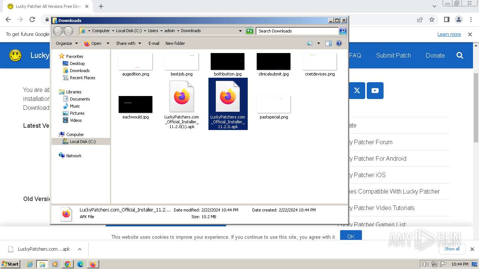Open the Music library
Image resolution: width=479 pixels, height=269 pixels.
[75, 106]
